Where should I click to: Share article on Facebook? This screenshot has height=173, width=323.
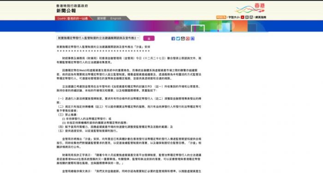point(173,39)
